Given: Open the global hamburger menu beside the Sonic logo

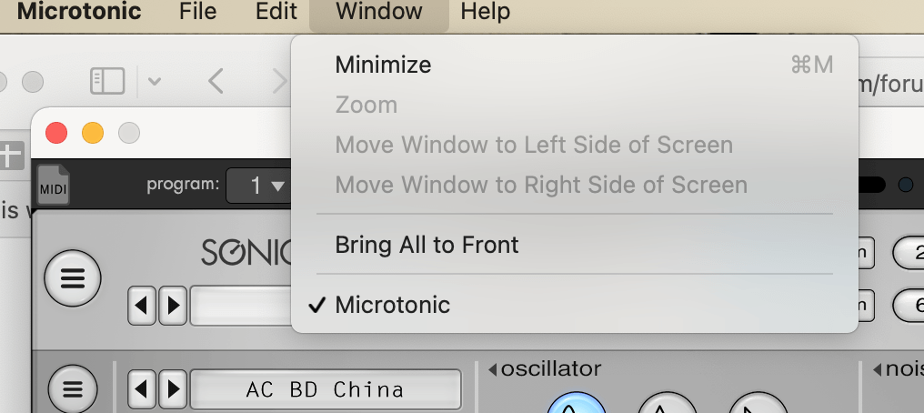Looking at the screenshot, I should click(73, 277).
